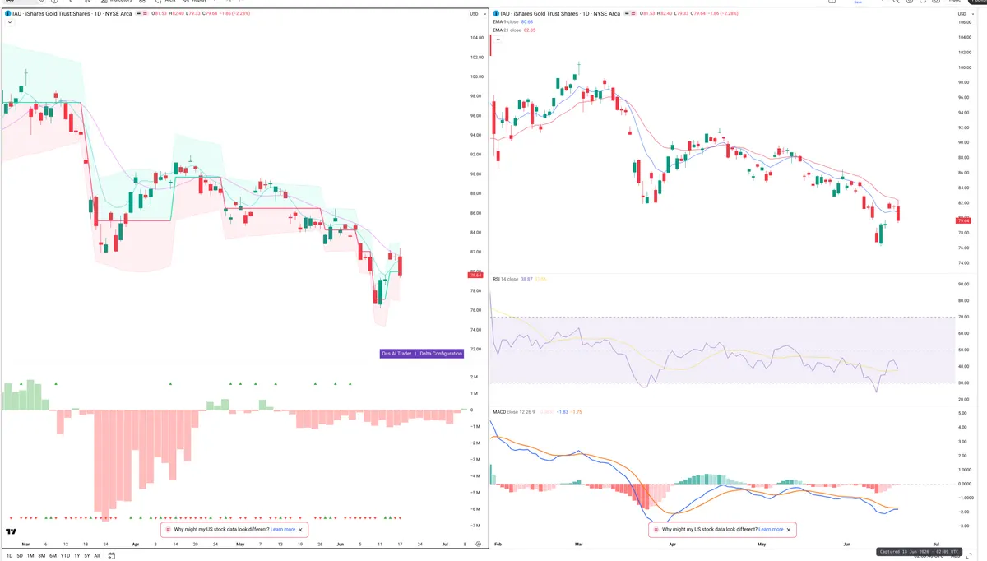Select the EMA 9 close legend
The image size is (987, 561).
506,22
